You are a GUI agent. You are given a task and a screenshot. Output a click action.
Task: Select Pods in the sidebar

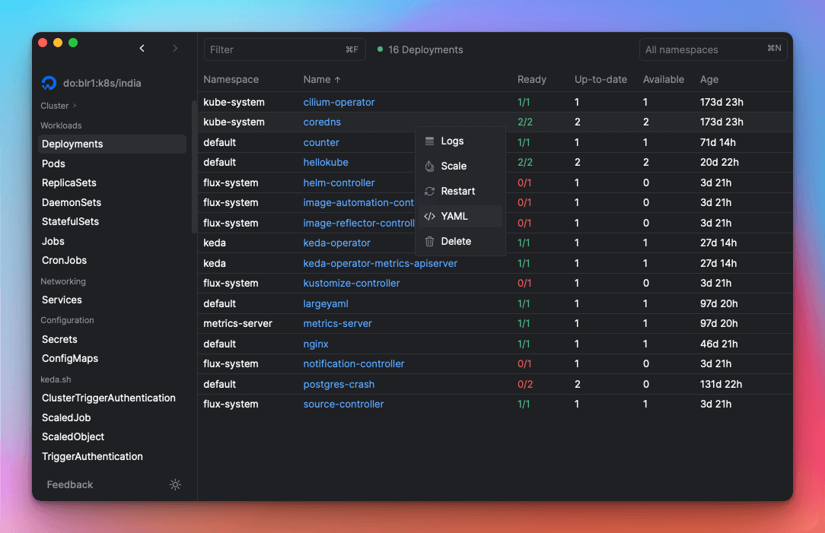click(53, 163)
